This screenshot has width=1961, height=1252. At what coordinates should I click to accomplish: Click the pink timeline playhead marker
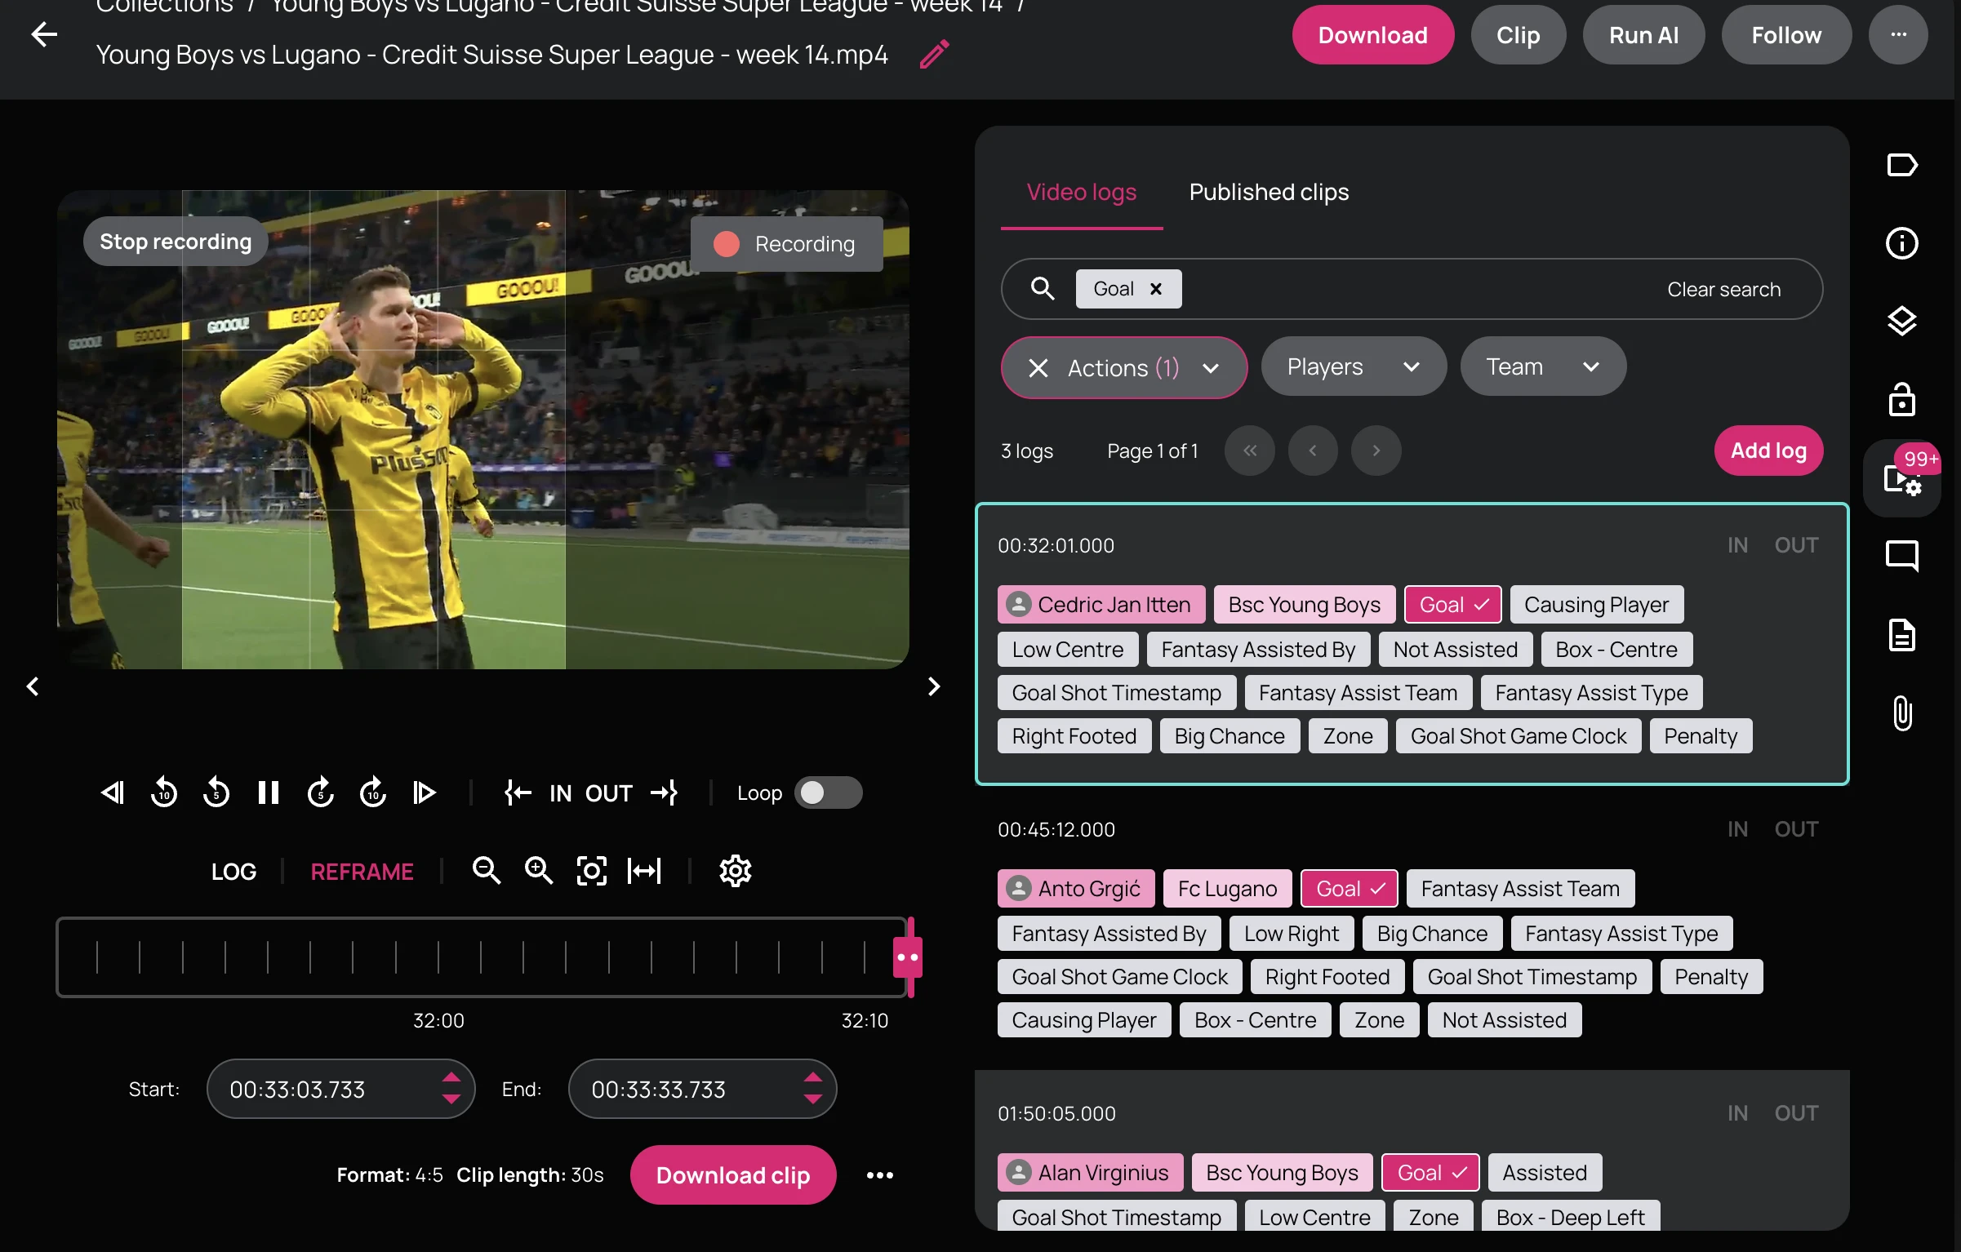pos(908,957)
